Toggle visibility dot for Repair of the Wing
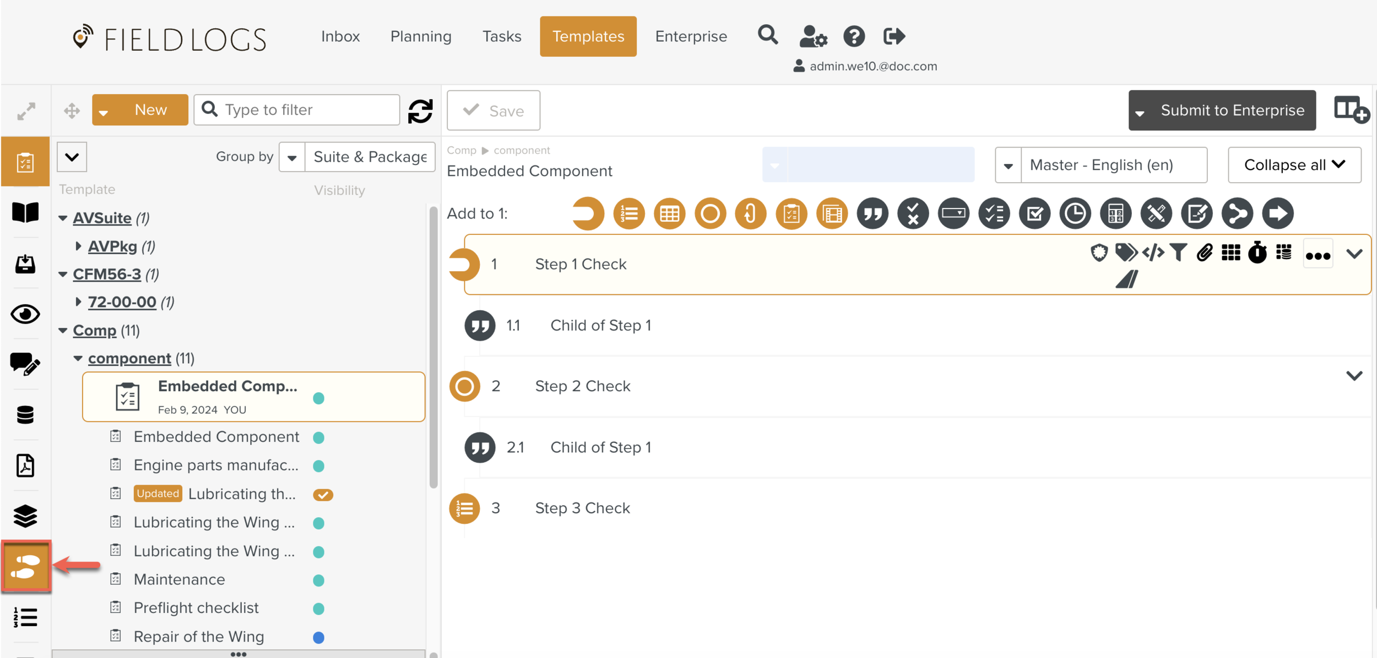The image size is (1377, 658). click(x=318, y=637)
